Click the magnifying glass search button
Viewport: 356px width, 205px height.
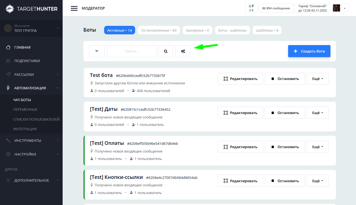pos(166,51)
